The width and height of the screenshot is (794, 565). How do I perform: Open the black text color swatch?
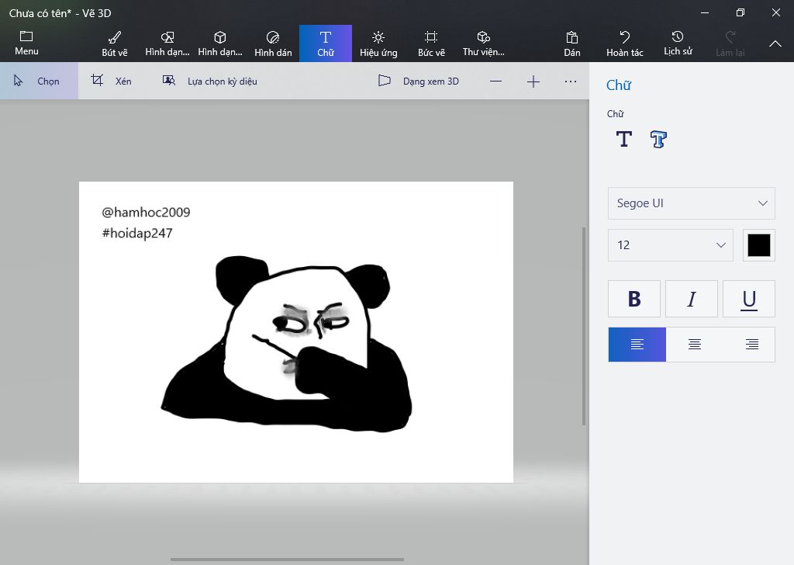(x=759, y=245)
